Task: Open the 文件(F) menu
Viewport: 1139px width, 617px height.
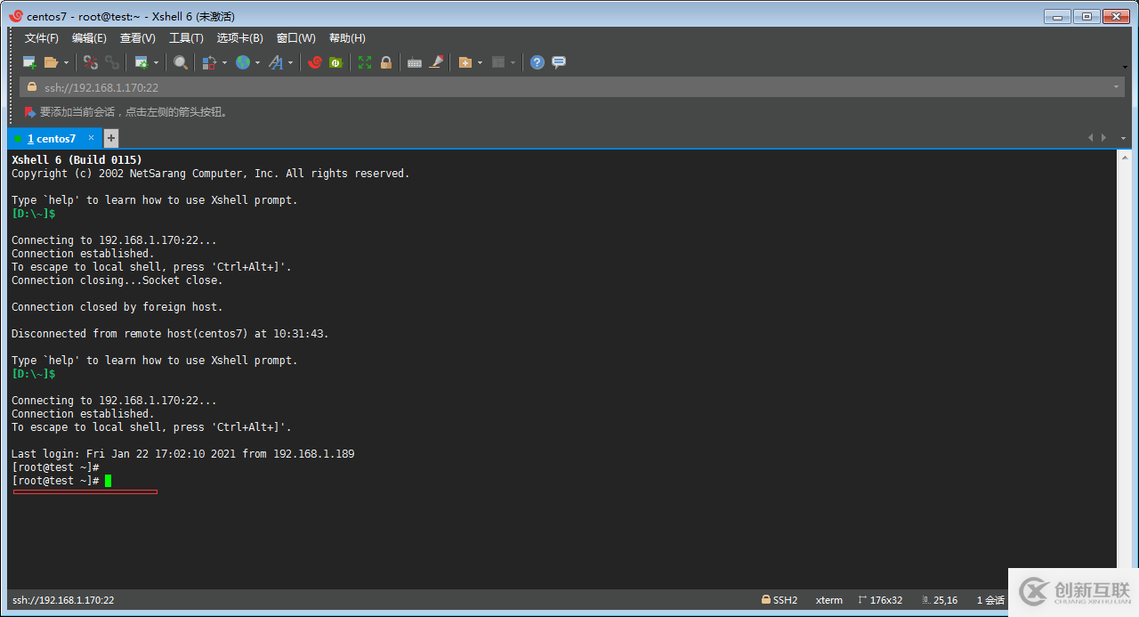Action: [41, 38]
